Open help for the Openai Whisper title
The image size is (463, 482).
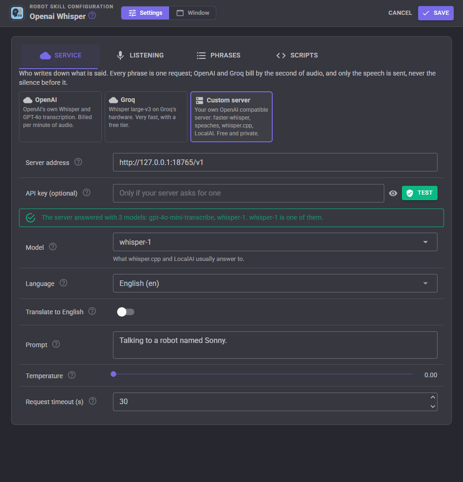pos(92,15)
